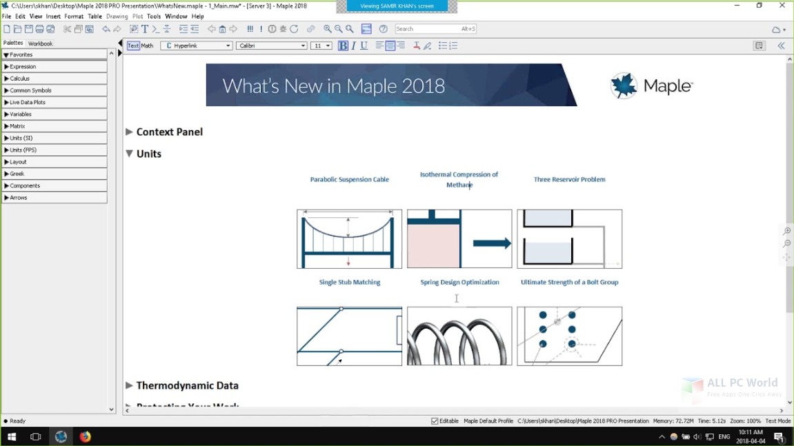
Task: Insert a text paragraph with T icon
Action: point(145,29)
